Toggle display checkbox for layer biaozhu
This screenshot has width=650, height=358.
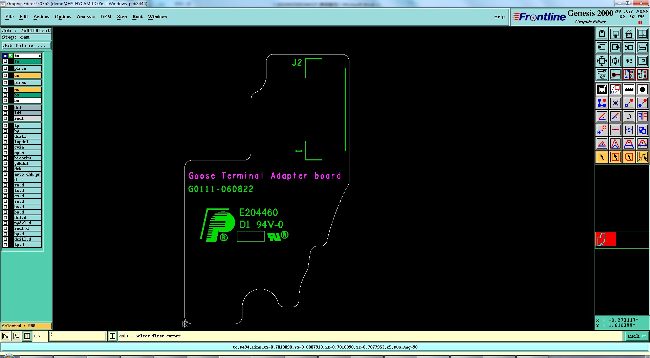(x=5, y=158)
